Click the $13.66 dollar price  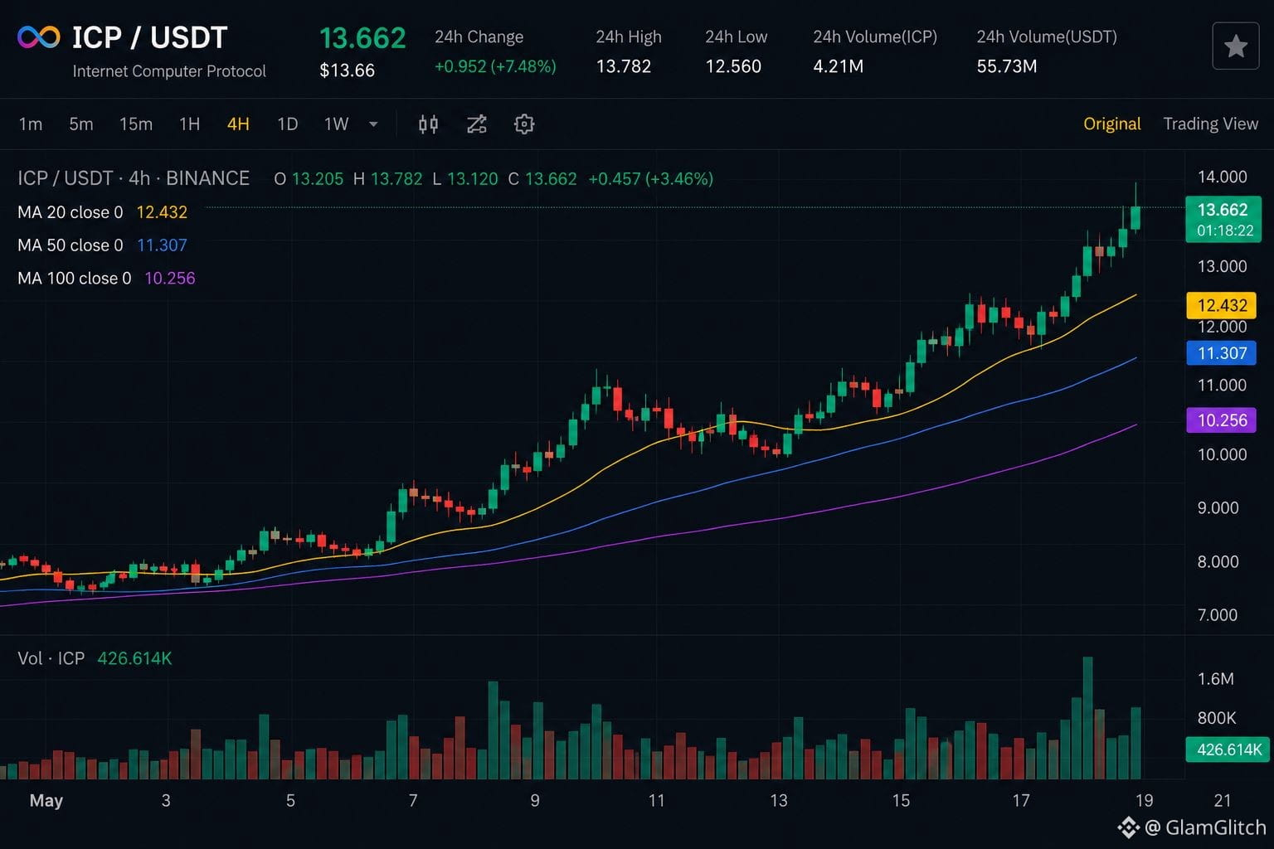[x=347, y=70]
